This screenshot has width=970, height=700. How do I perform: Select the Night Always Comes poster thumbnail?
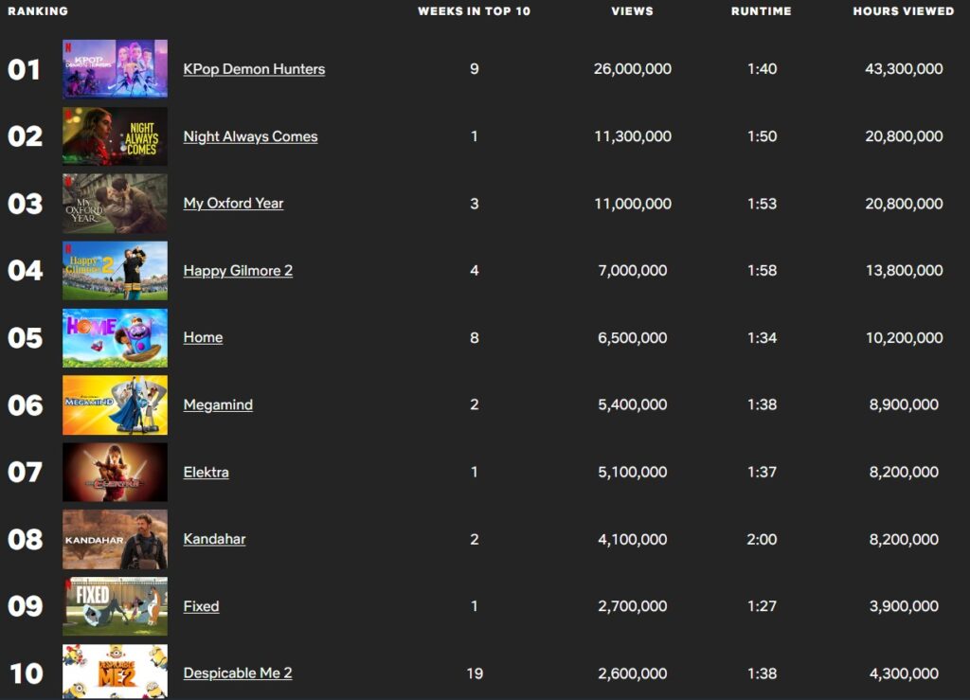tap(115, 136)
